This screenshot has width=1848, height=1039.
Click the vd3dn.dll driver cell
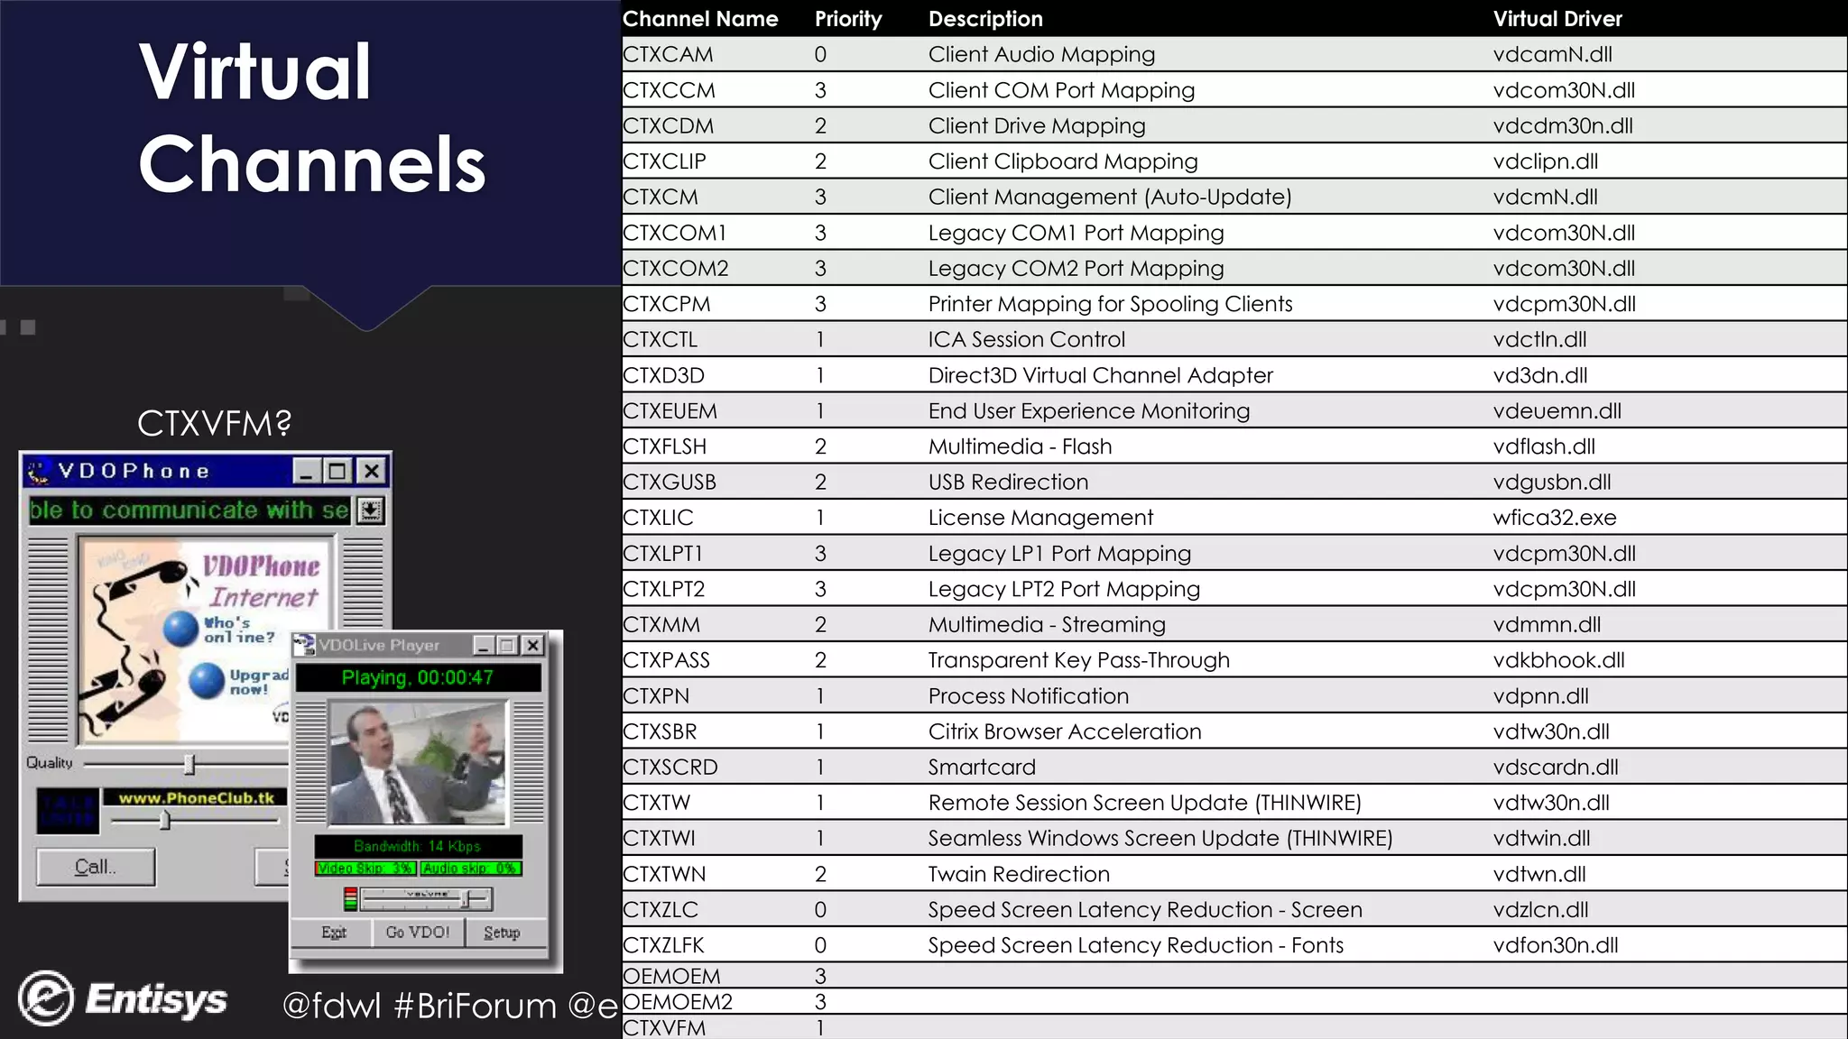pyautogui.click(x=1540, y=375)
